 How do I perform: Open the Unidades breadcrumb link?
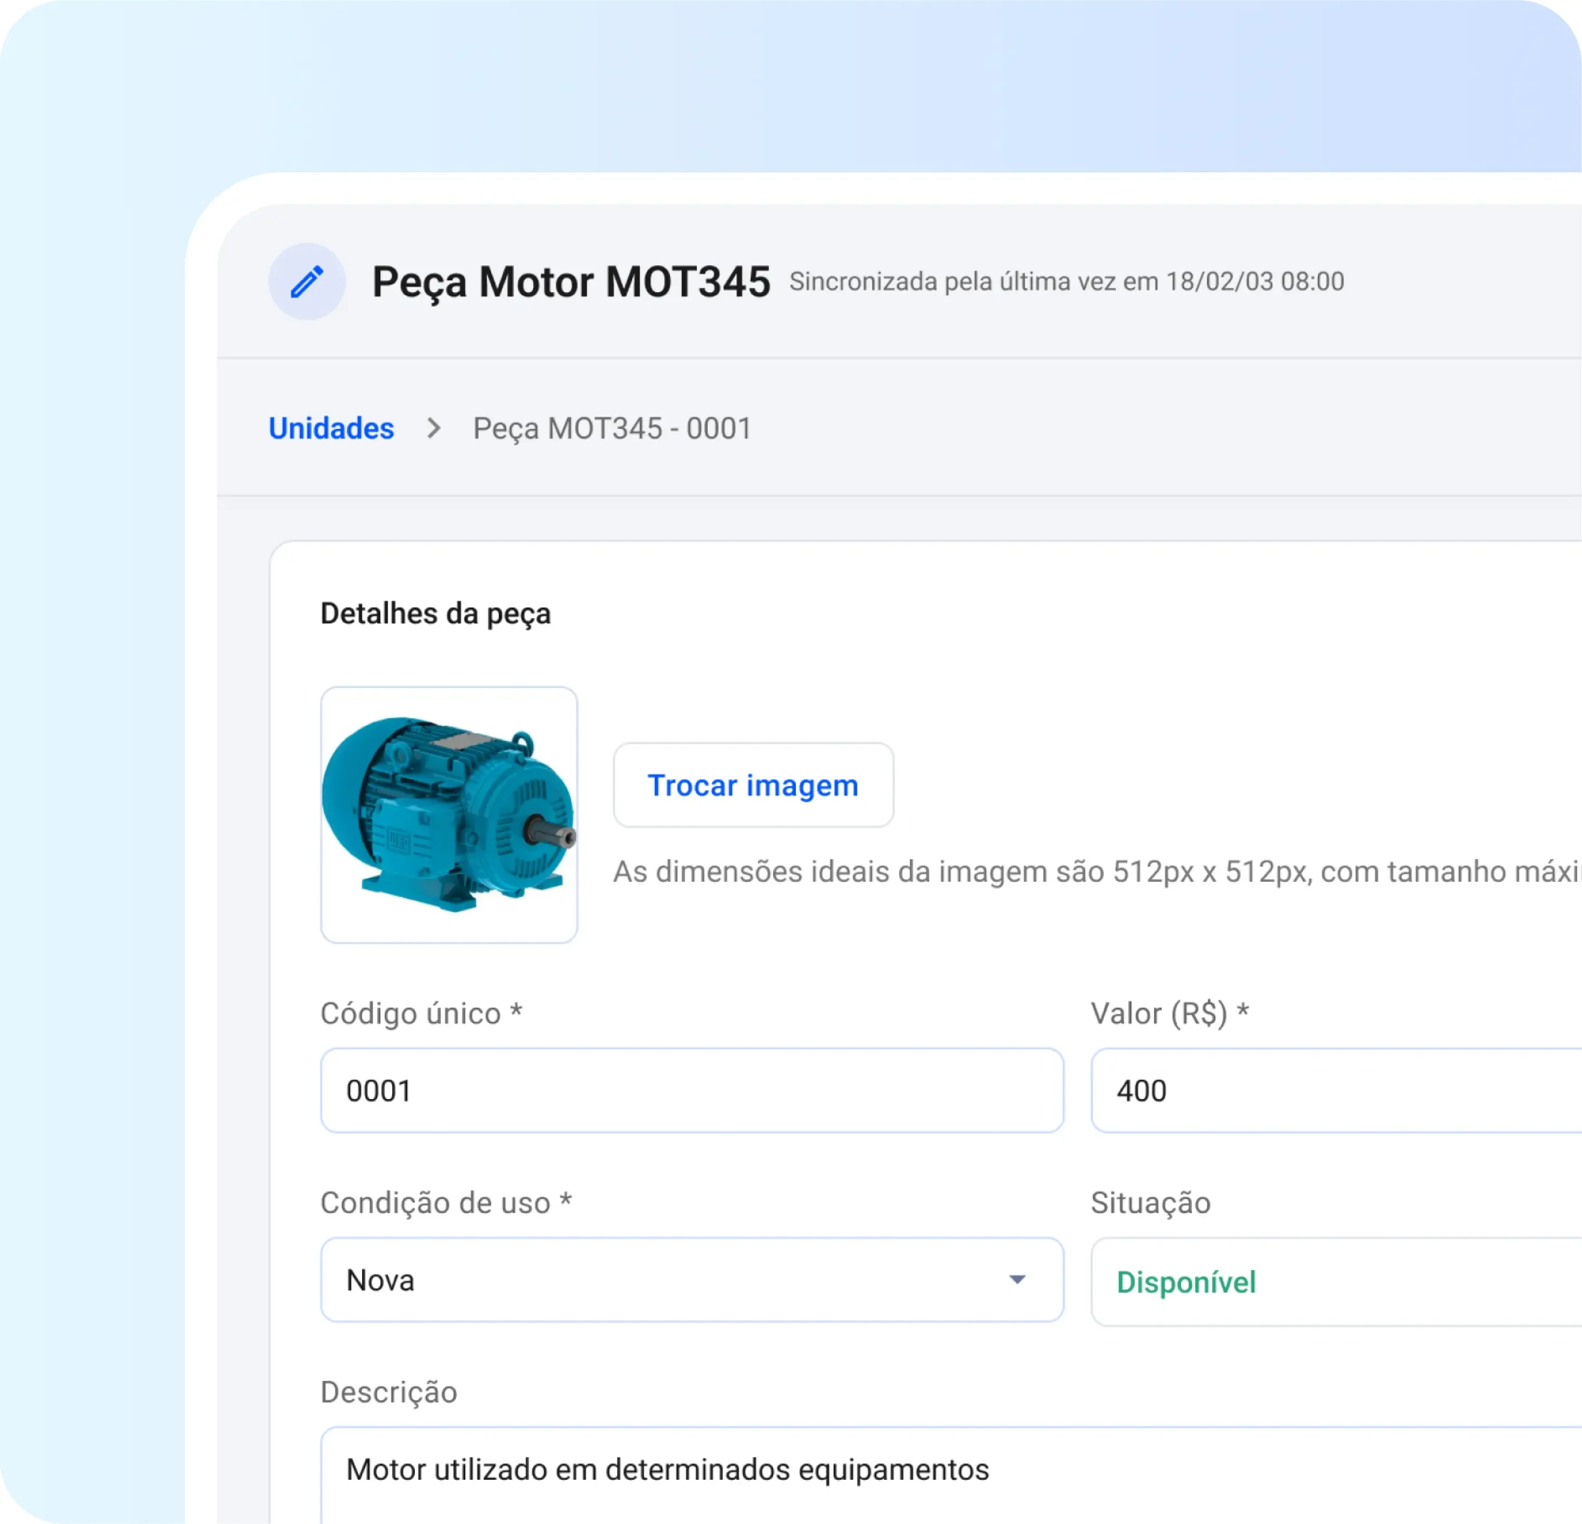331,428
